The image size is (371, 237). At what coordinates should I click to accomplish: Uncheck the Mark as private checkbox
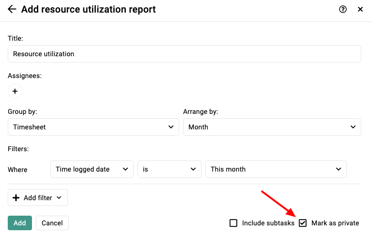[303, 223]
